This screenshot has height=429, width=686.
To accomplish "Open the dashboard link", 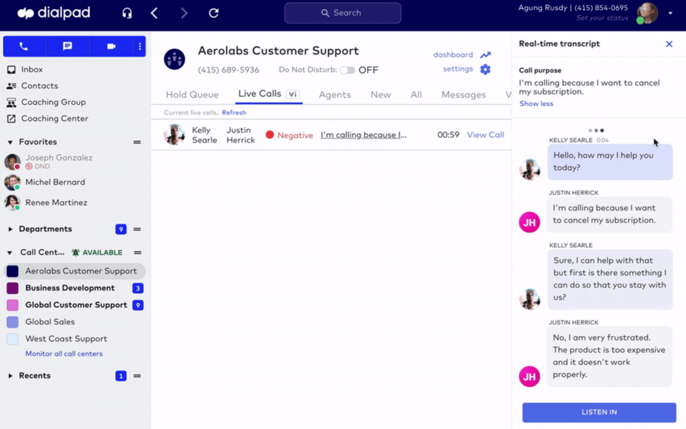I will [453, 55].
